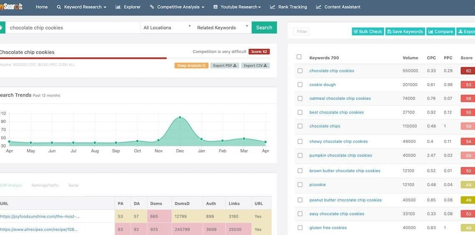Screen dimensions: 475x235
Task: Click the Export CSV button
Action: point(255,66)
